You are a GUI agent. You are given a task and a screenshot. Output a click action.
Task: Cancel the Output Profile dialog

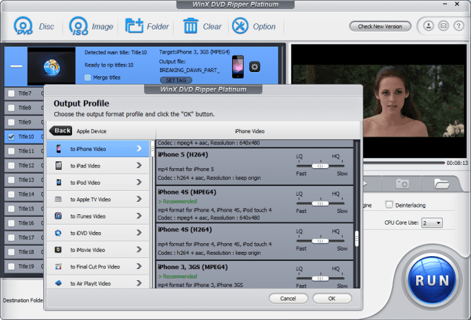[288, 298]
